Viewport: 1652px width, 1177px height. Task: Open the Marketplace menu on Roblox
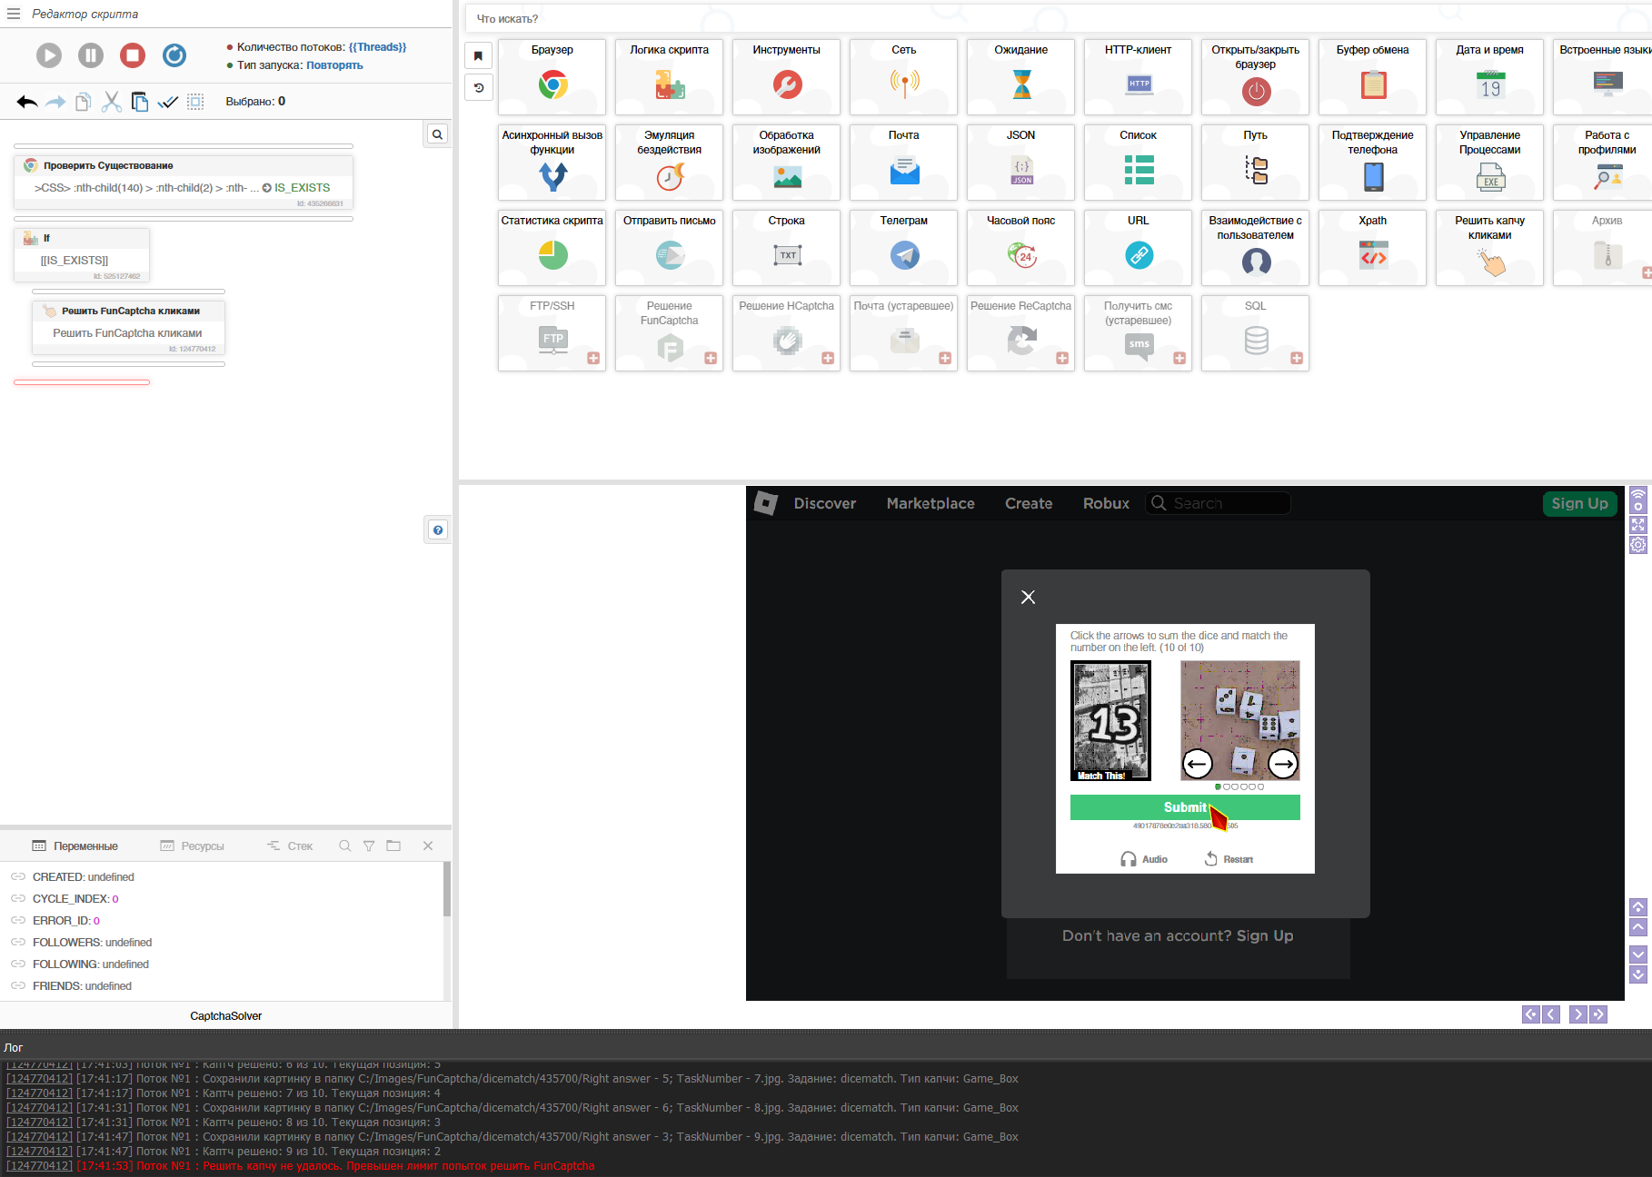930,503
